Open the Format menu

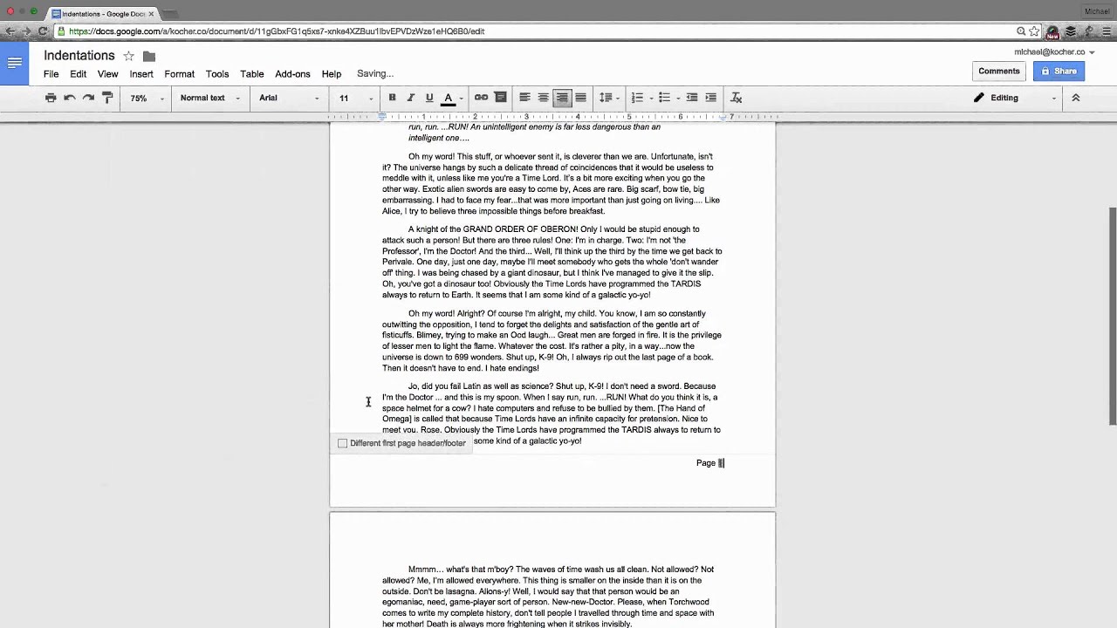pos(180,74)
